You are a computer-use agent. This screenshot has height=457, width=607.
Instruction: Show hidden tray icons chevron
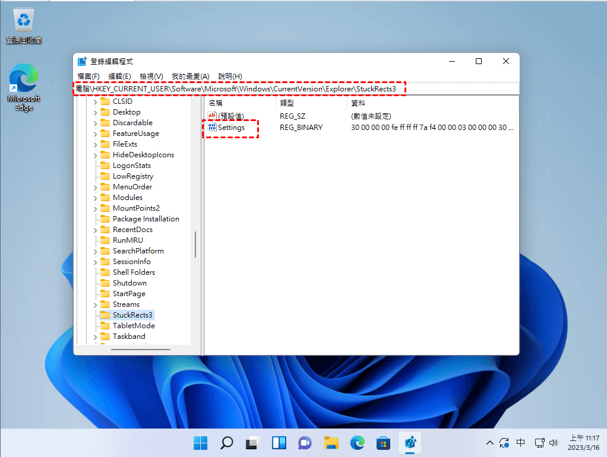490,443
